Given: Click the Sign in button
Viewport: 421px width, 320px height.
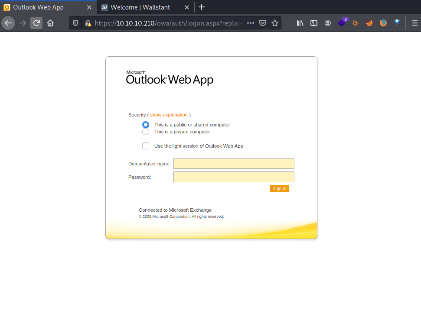Looking at the screenshot, I should coord(279,188).
